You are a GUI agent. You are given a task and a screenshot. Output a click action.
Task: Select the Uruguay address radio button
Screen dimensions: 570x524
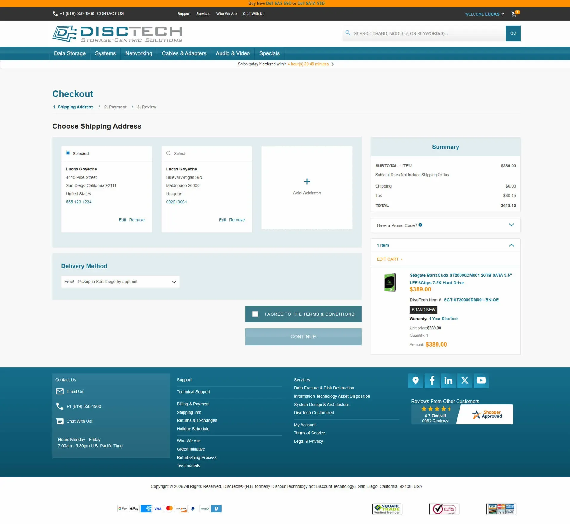point(168,153)
